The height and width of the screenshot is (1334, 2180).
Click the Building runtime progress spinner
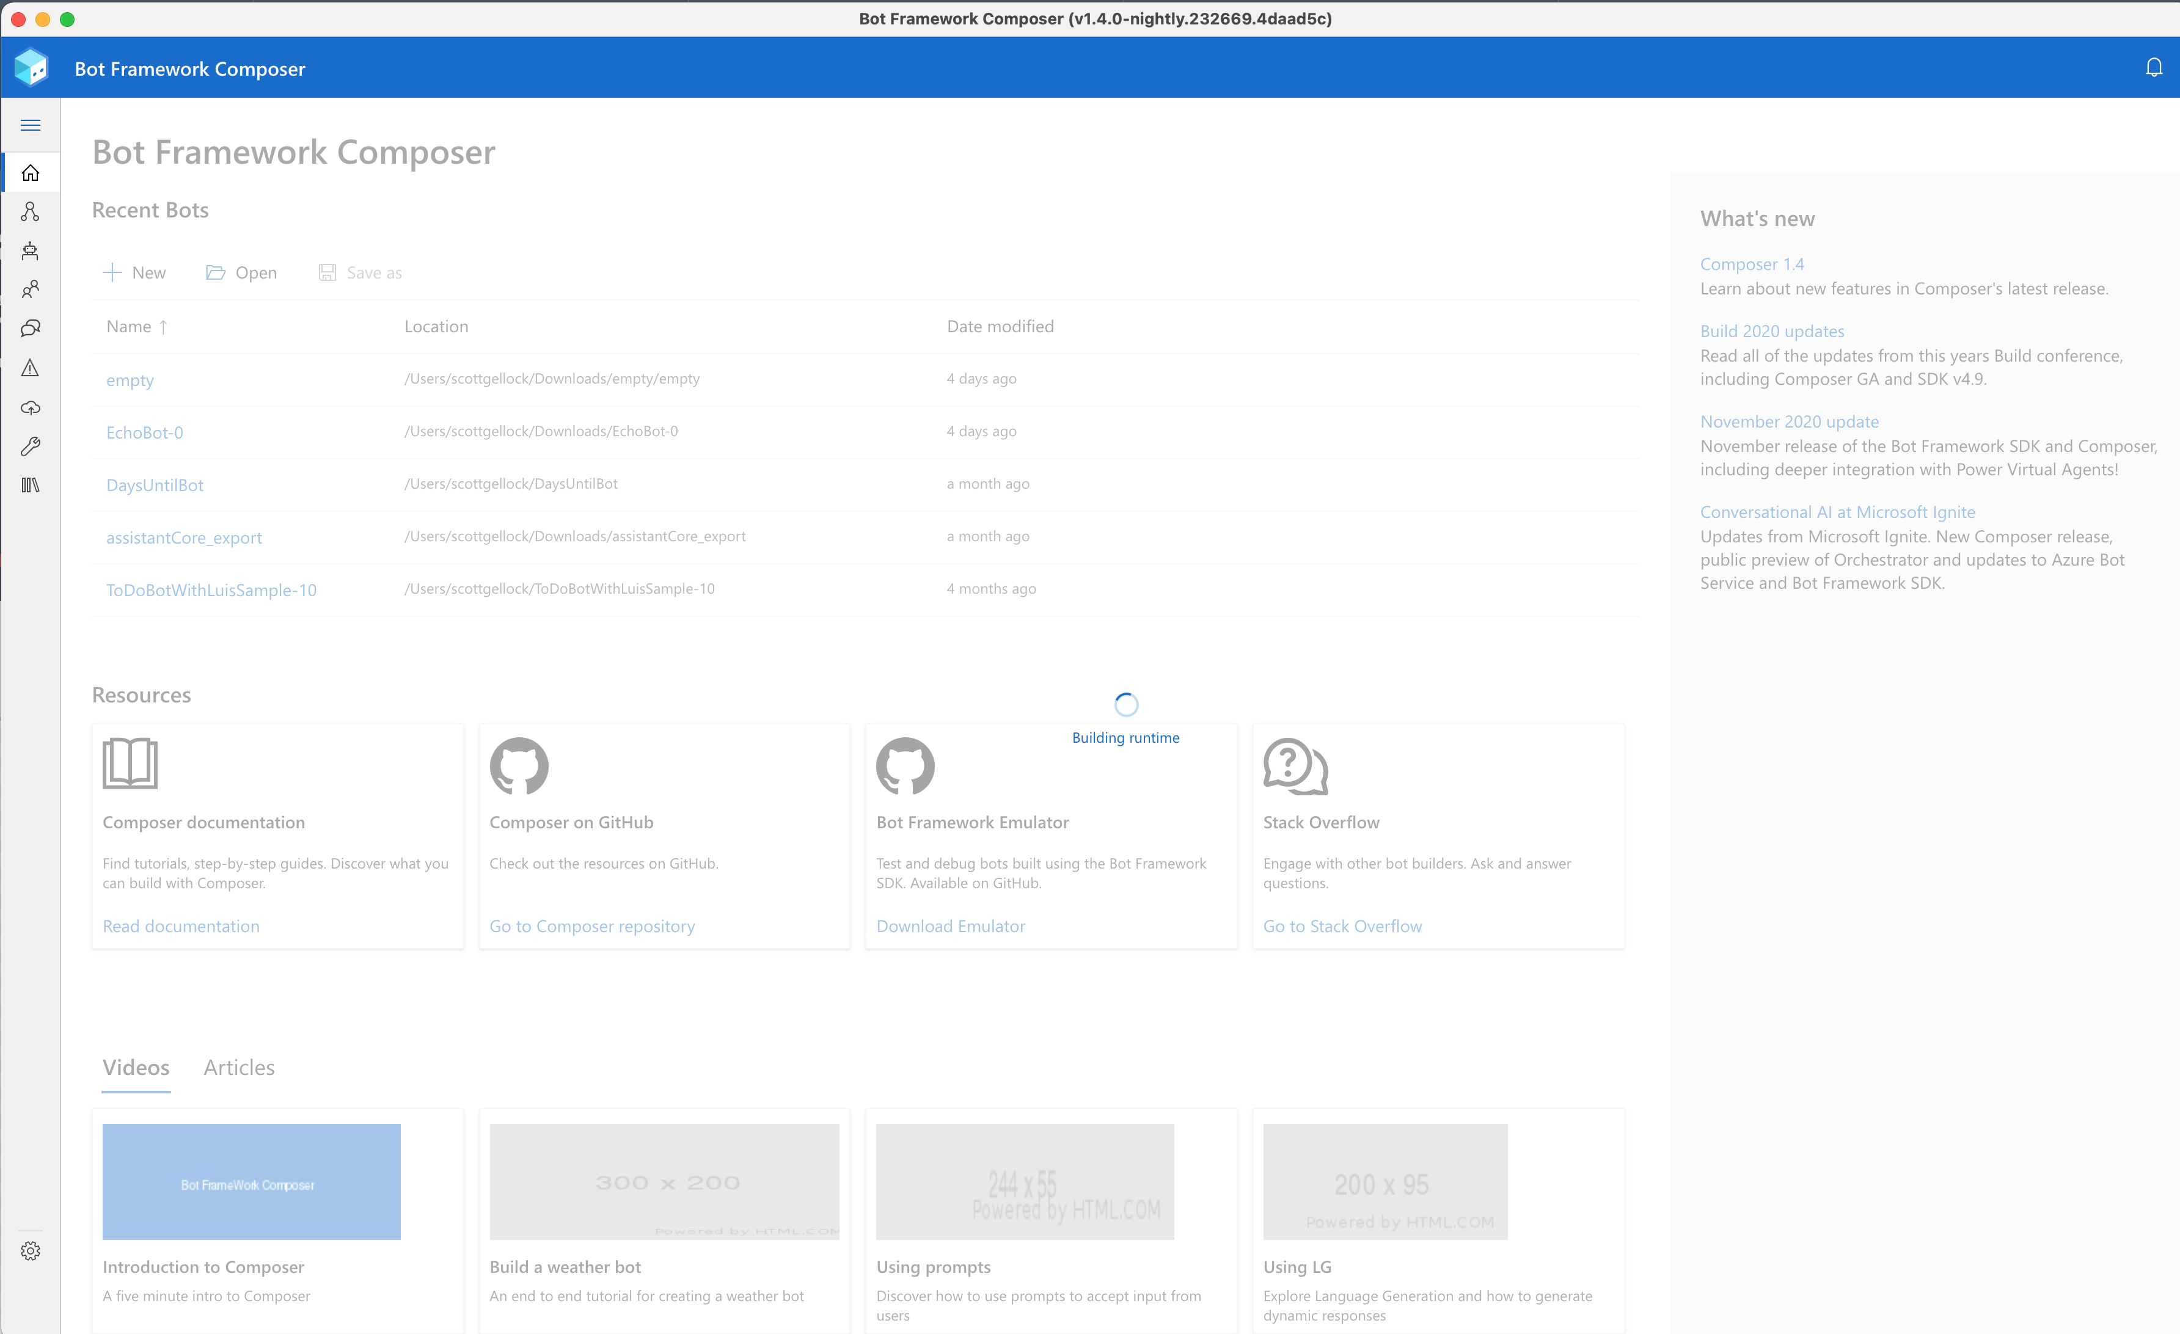point(1125,704)
